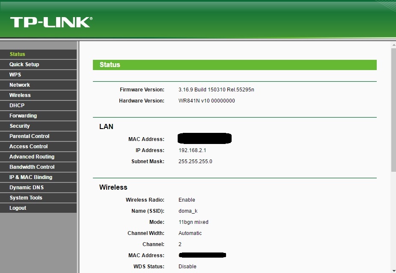This screenshot has height=273, width=396.
Task: Click SSID value doma_k
Action: [x=188, y=211]
